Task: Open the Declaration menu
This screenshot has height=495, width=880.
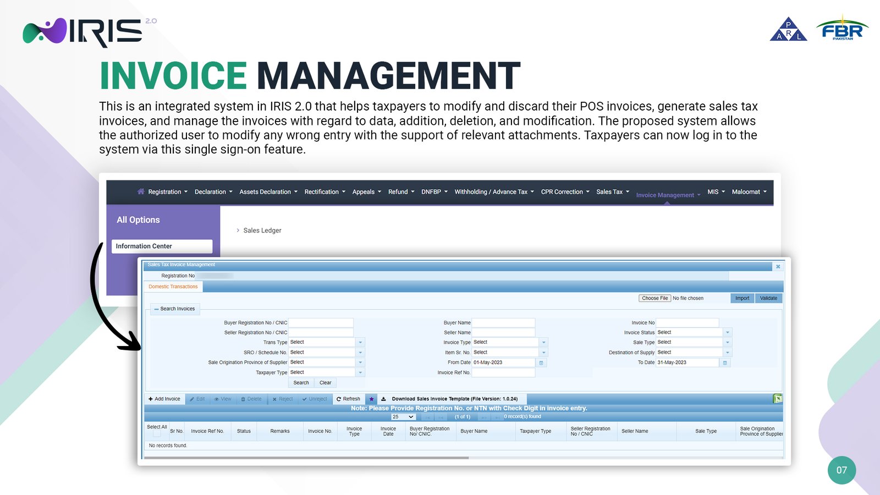Action: (213, 192)
